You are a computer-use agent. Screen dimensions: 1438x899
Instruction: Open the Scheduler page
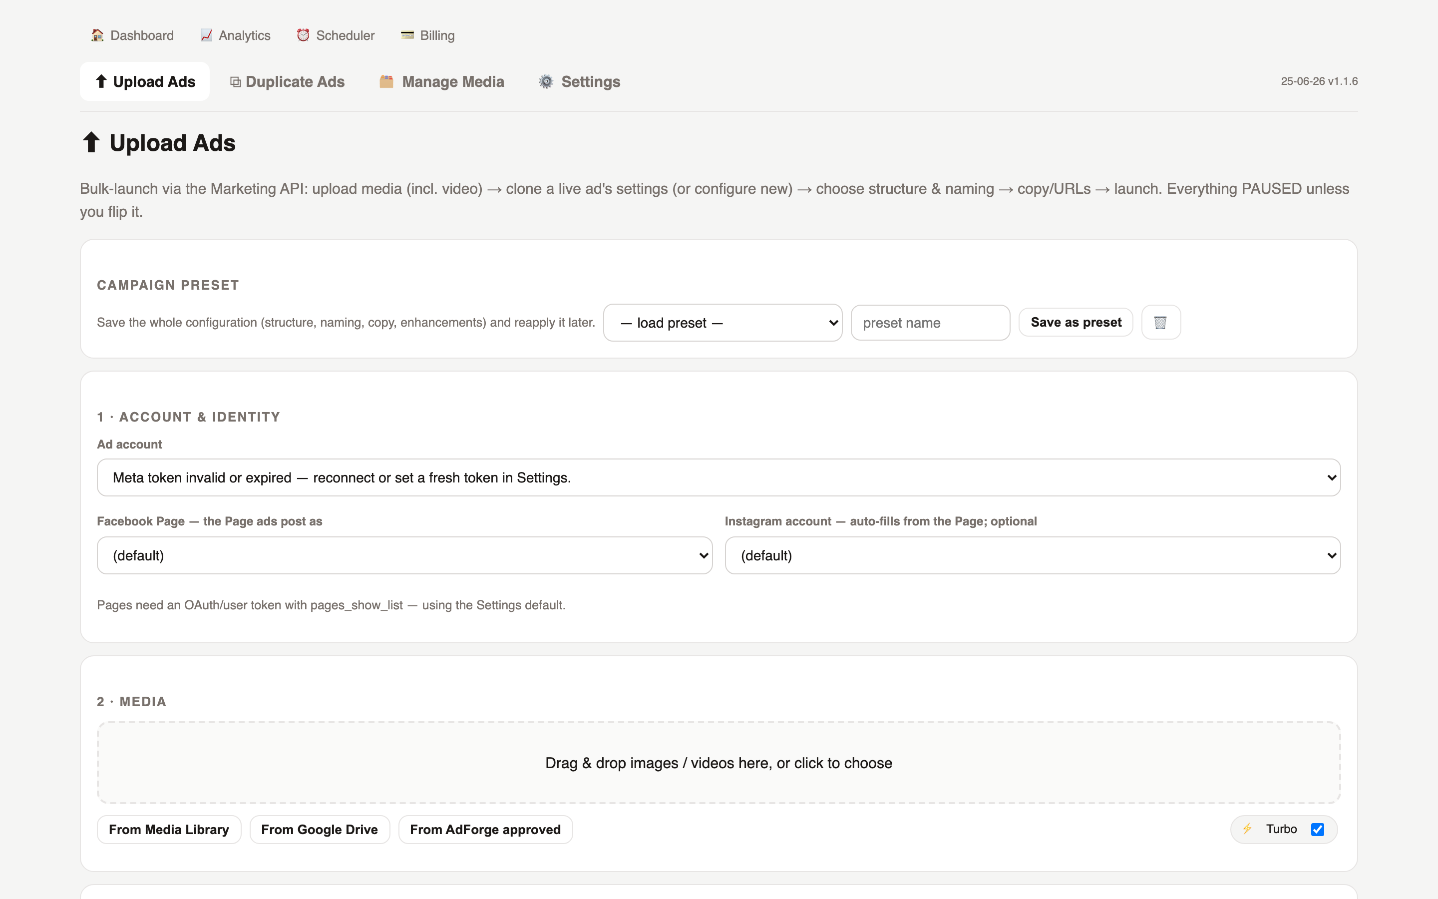point(336,35)
